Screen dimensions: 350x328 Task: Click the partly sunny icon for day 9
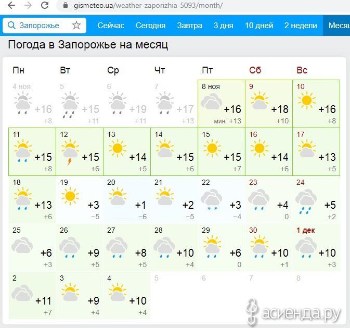pos(259,100)
